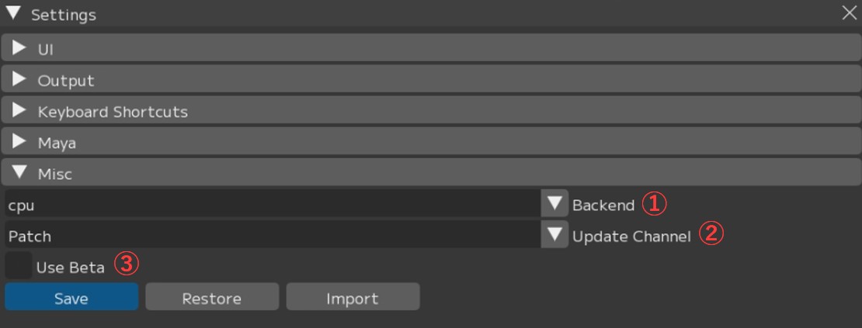Expand the Keyboard Shortcuts section arrow
The height and width of the screenshot is (328, 862).
pos(19,111)
